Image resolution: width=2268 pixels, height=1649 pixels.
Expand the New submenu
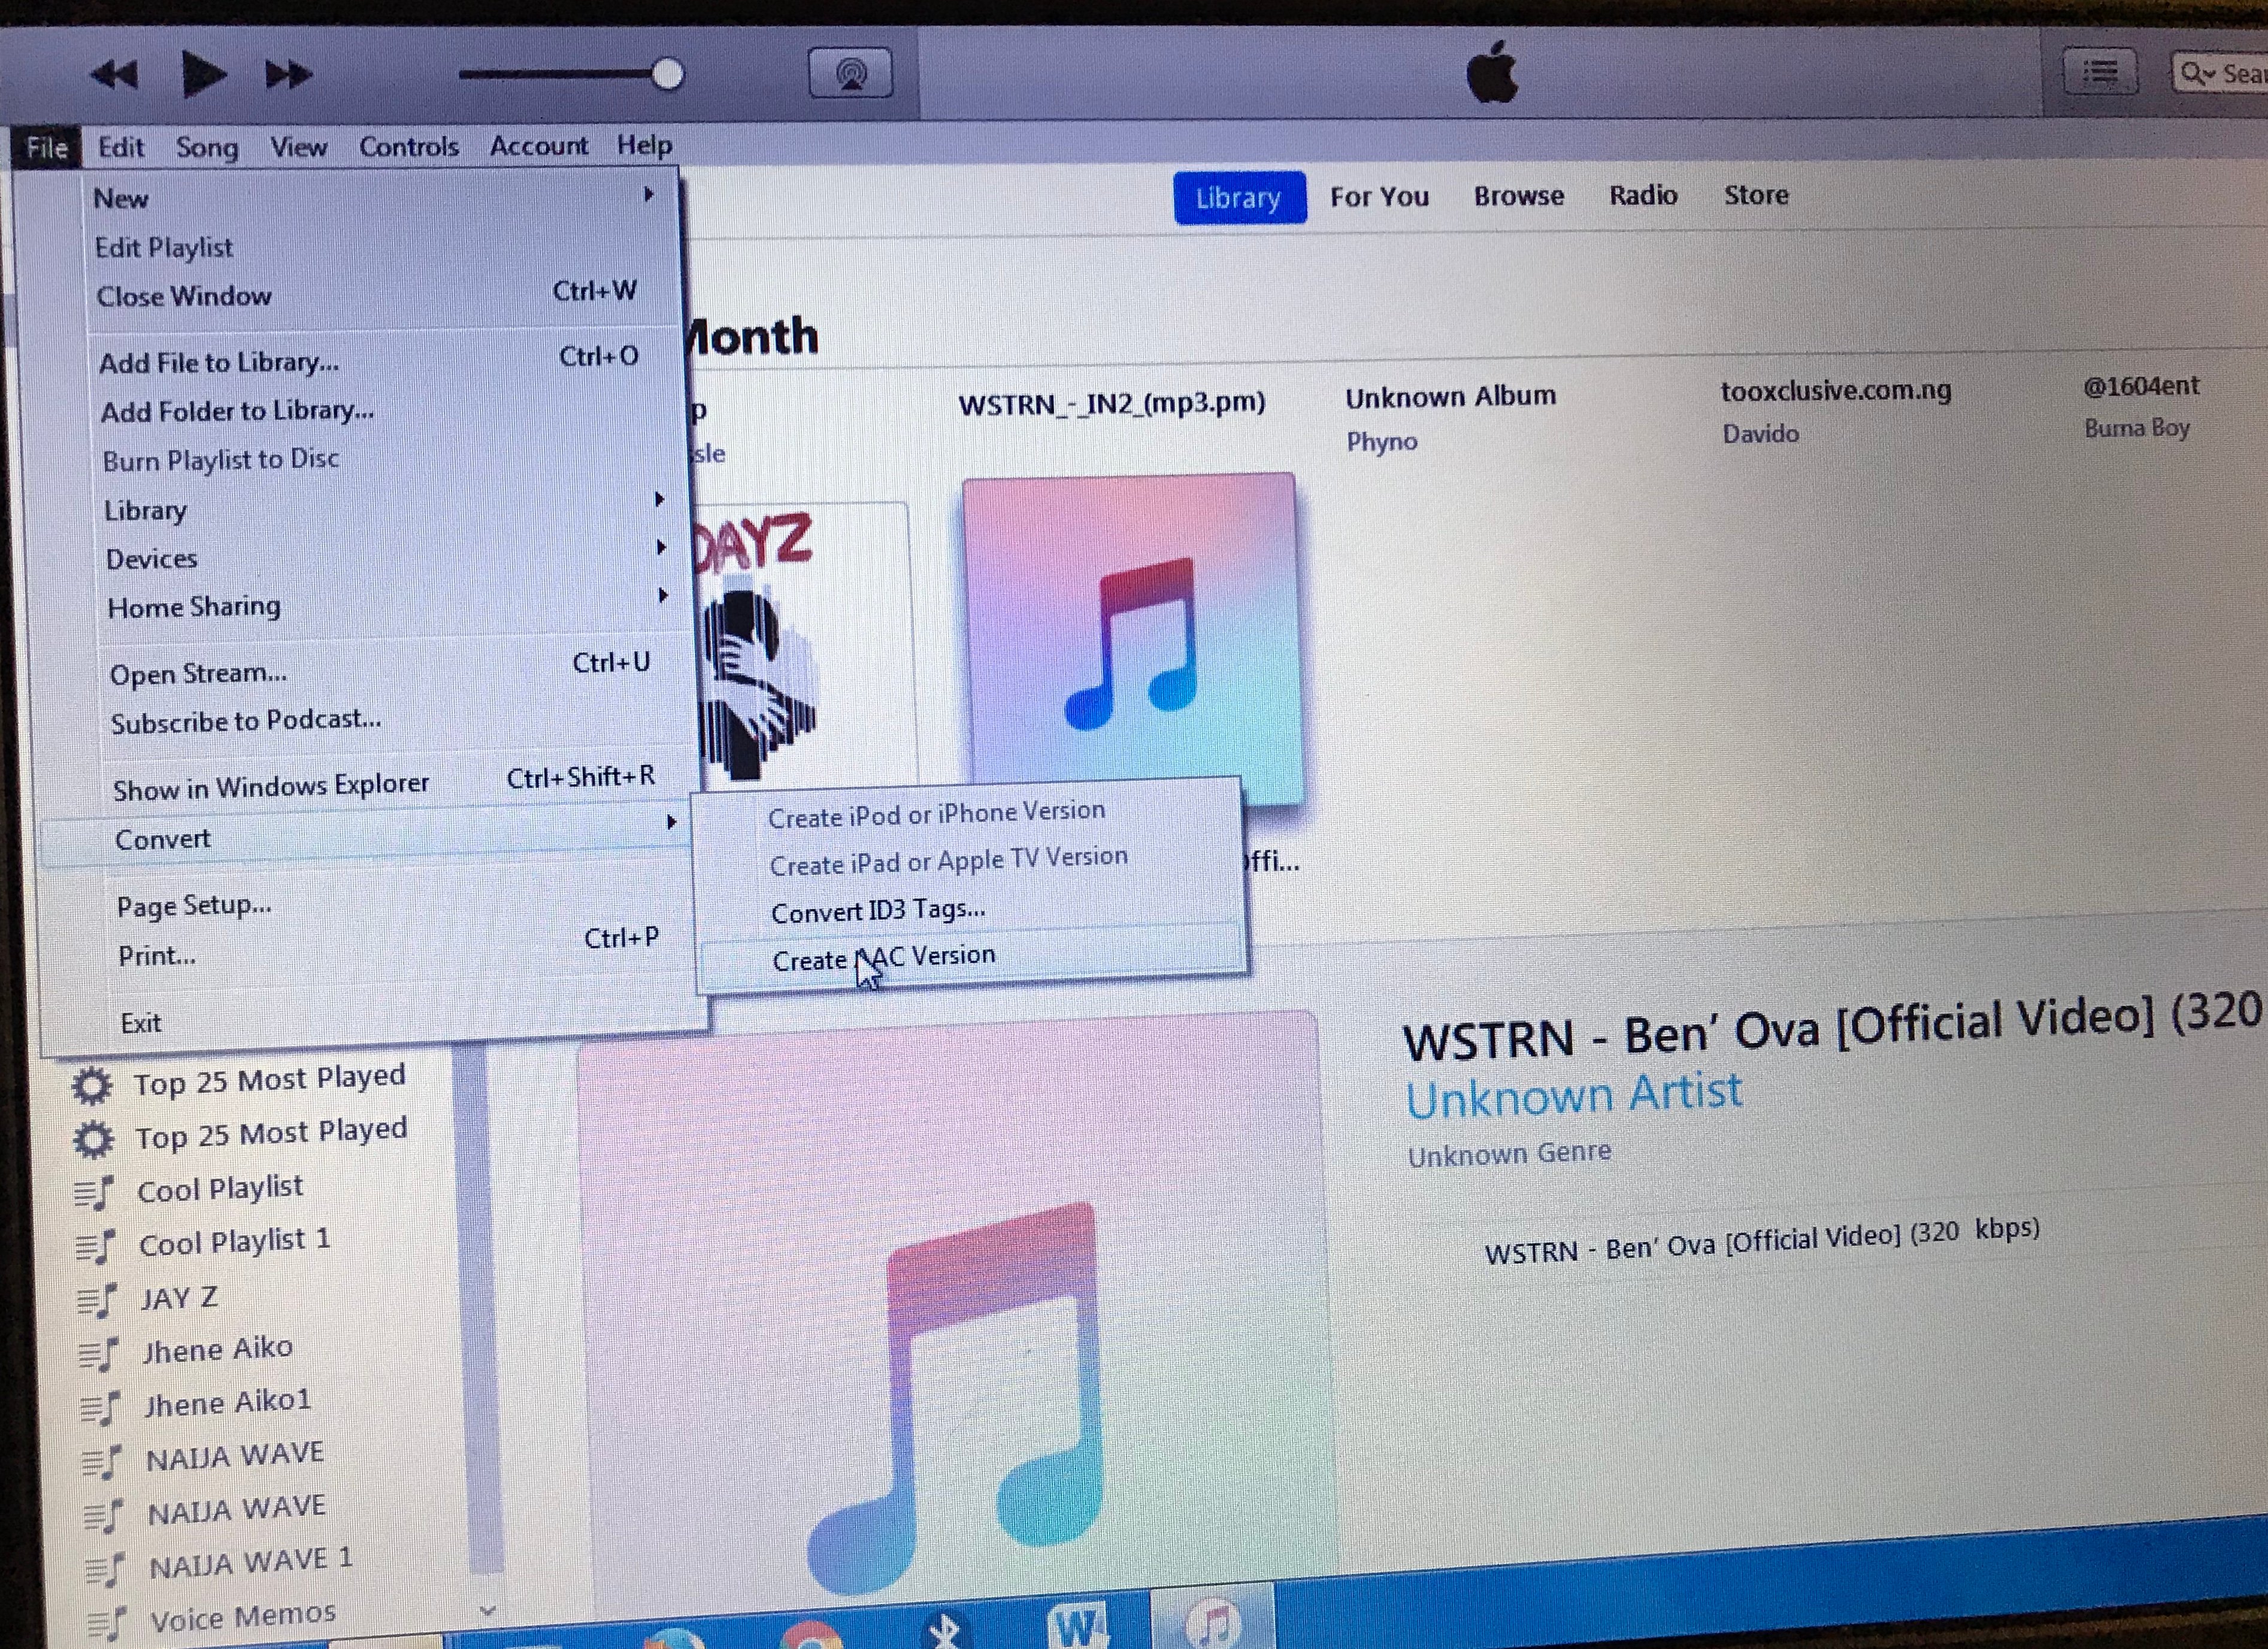click(x=375, y=197)
